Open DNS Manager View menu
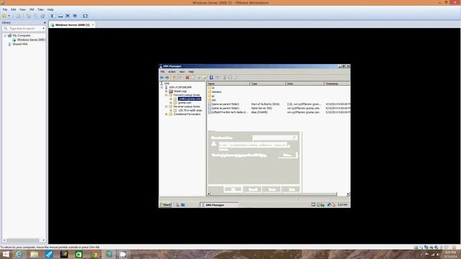The image size is (461, 259). pos(182,72)
